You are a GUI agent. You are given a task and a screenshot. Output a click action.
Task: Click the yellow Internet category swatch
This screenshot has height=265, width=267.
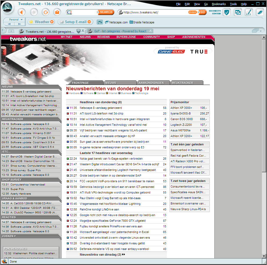click(x=107, y=93)
